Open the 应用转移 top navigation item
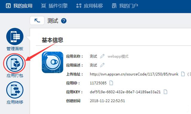The width and height of the screenshot is (191, 114). click(90, 6)
